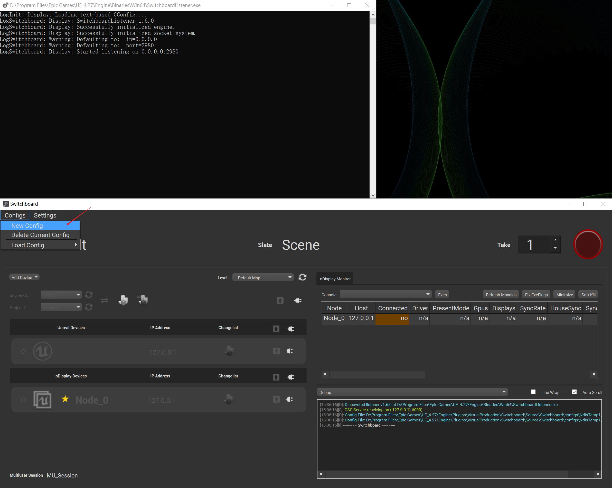Enable the Line Wrap checkbox
The image size is (612, 488).
(533, 392)
